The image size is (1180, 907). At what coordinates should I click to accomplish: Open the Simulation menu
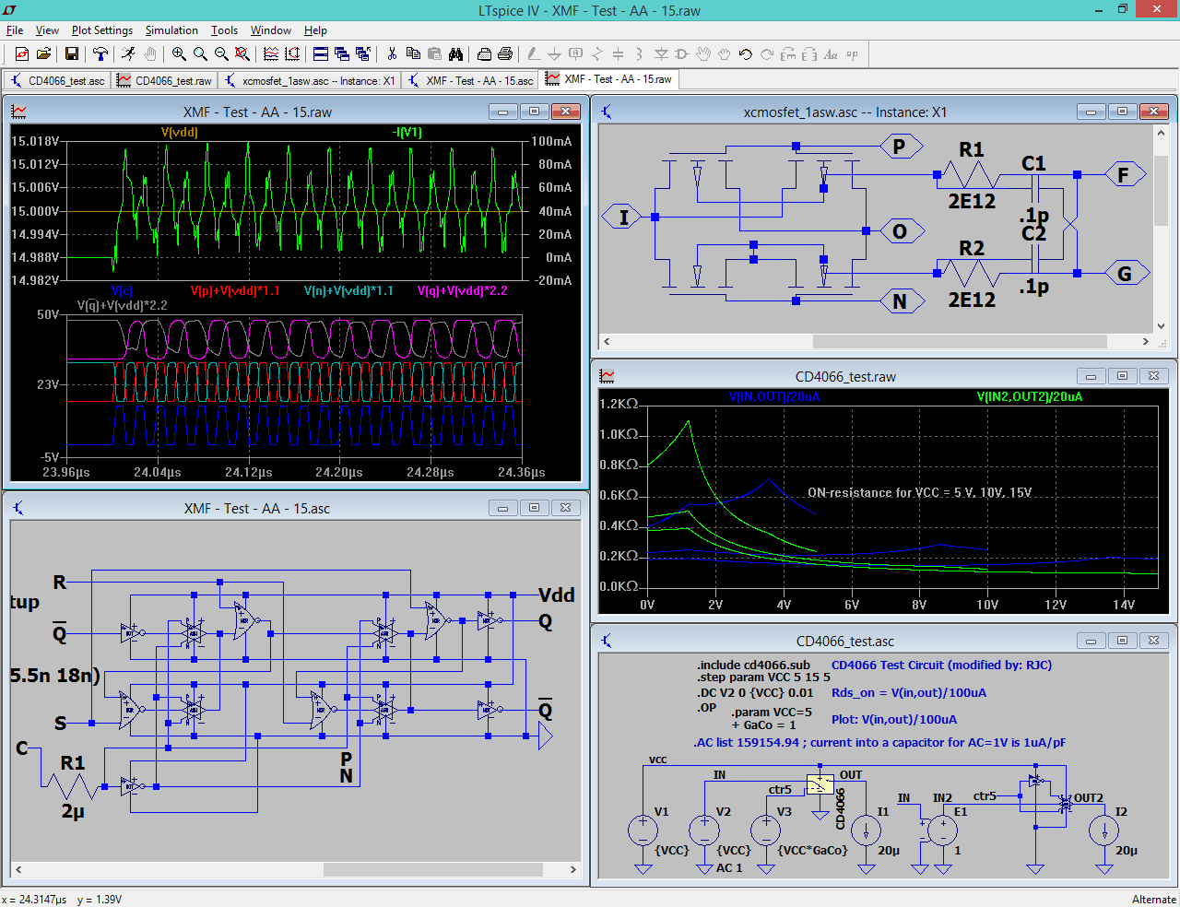[x=171, y=30]
